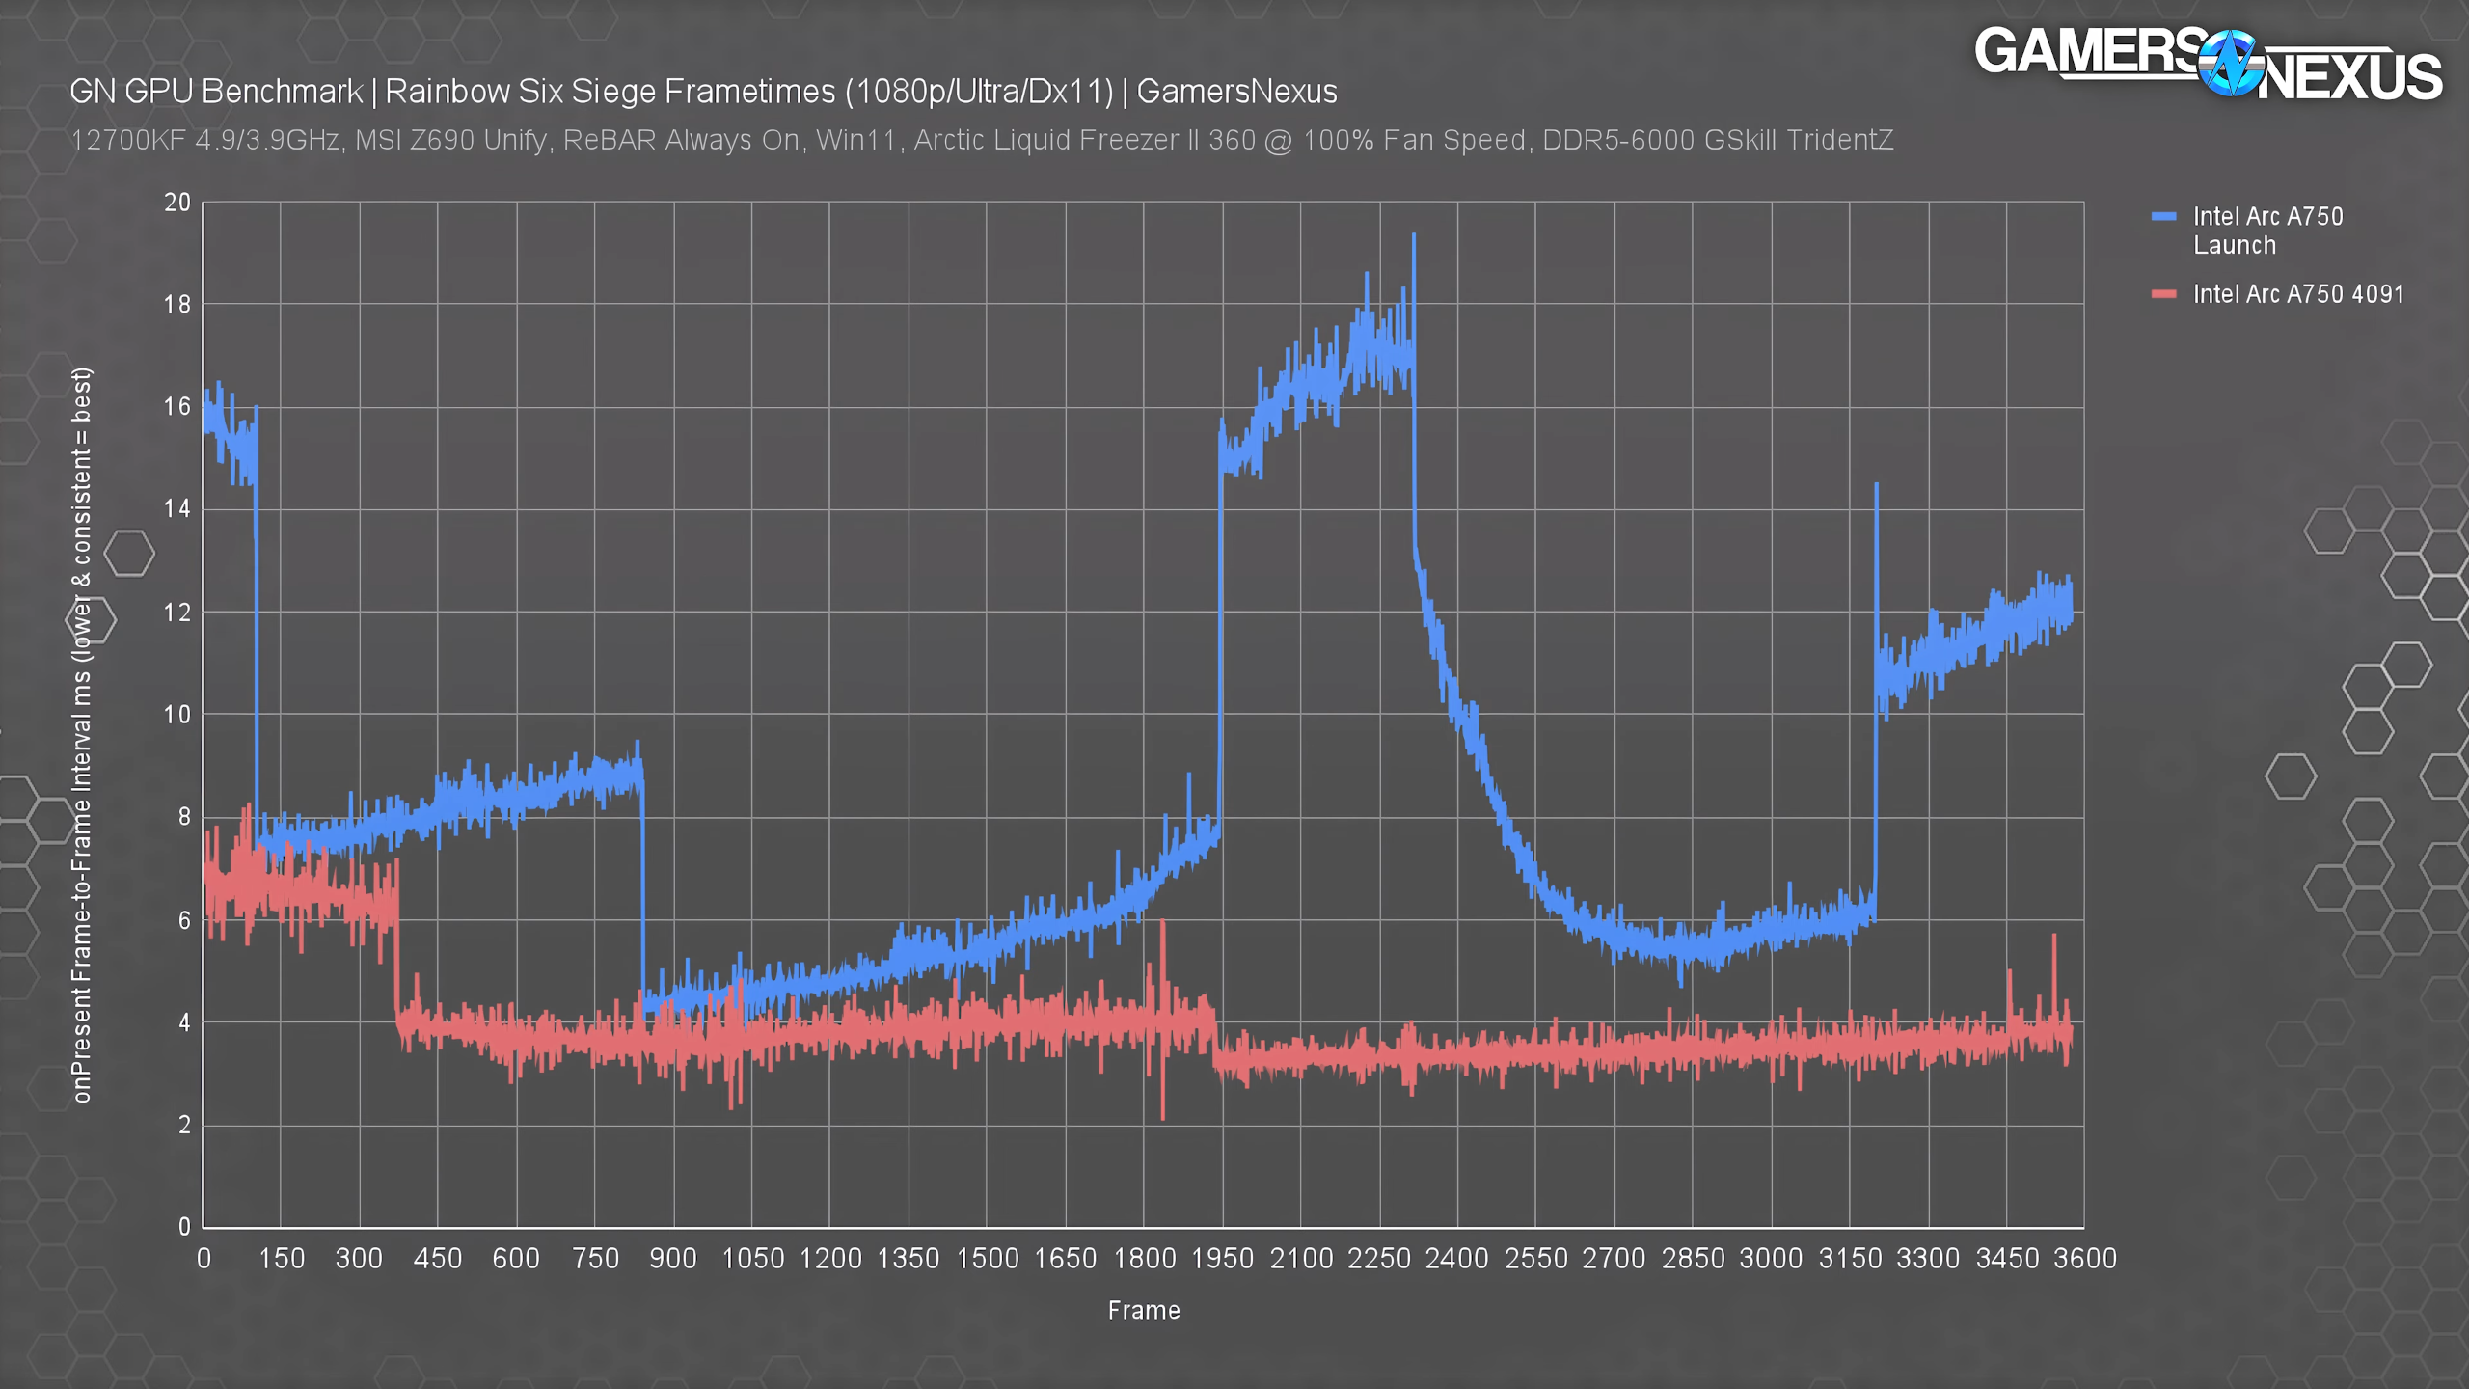Click the x-axis label 2850
This screenshot has width=2469, height=1389.
[1694, 1259]
